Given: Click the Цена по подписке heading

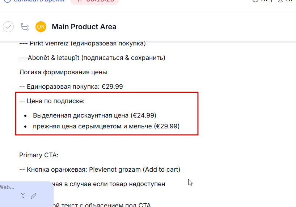Looking at the screenshot, I should [x=52, y=101].
